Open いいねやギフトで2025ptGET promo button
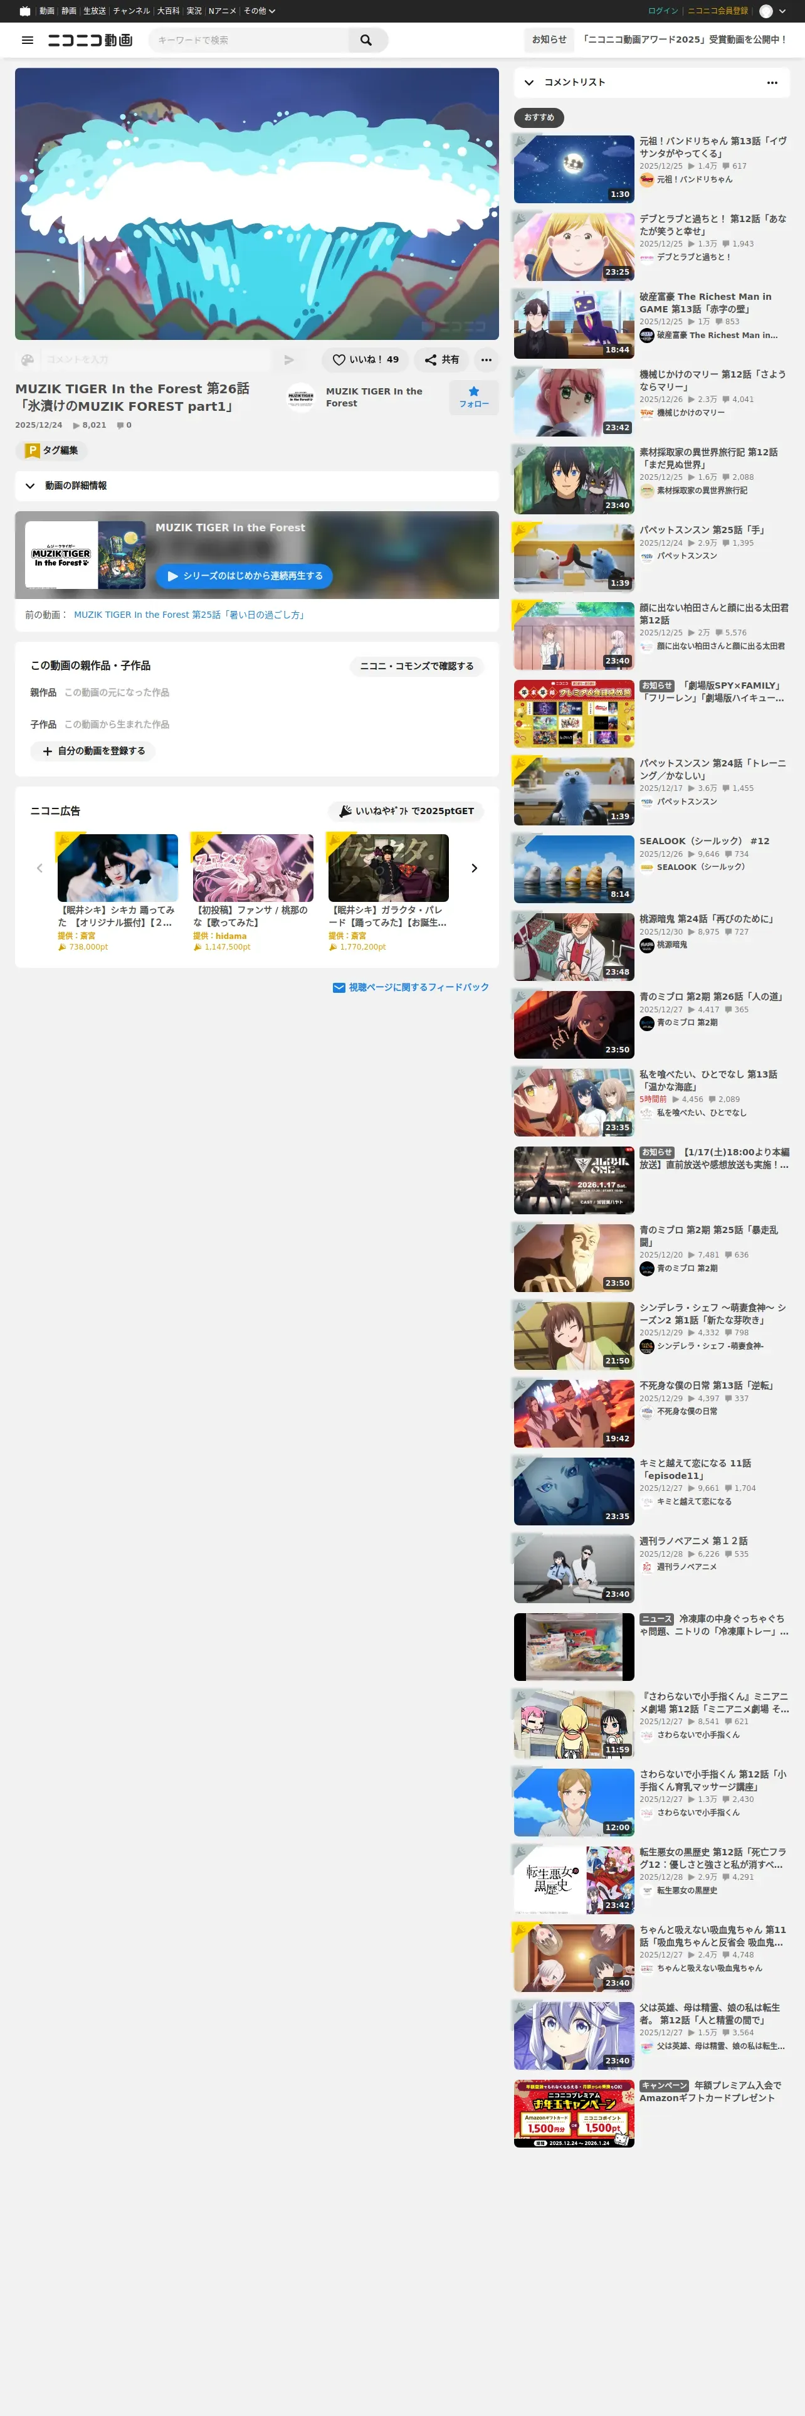Image resolution: width=805 pixels, height=2416 pixels. (406, 811)
